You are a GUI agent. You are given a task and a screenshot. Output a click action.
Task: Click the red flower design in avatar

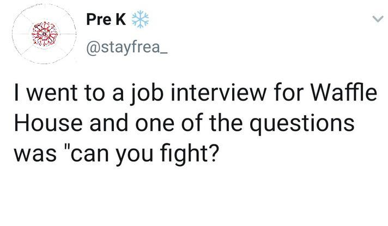45,34
